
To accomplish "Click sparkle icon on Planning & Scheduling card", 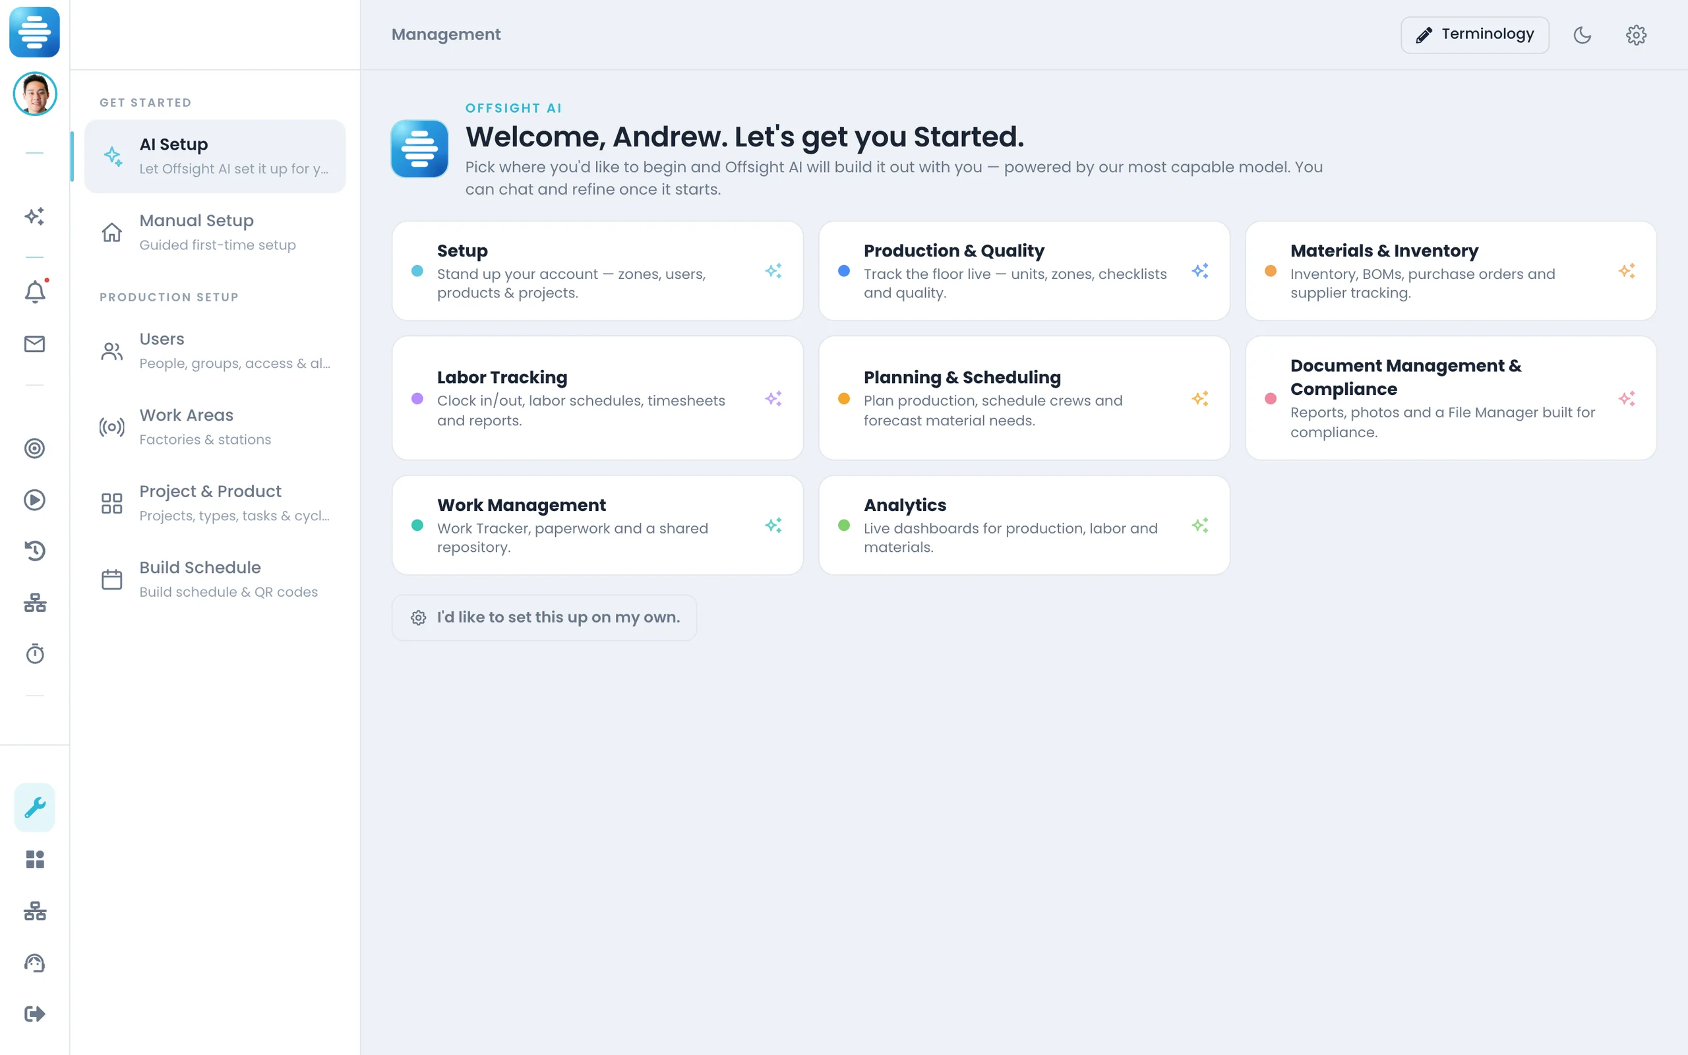I will 1200,398.
